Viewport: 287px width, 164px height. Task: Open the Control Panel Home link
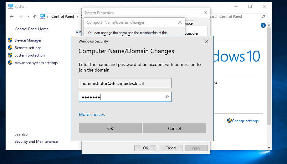point(32,29)
